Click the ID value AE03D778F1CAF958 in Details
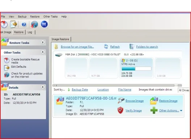 pyautogui.click(x=26, y=94)
